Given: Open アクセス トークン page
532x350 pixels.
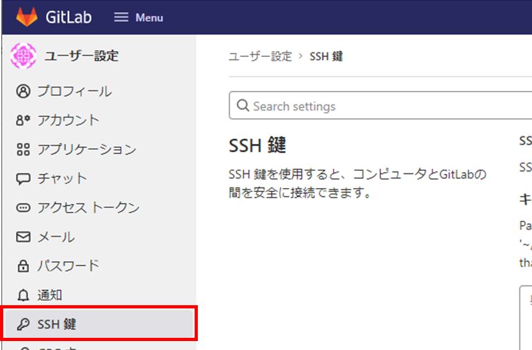Looking at the screenshot, I should [88, 207].
